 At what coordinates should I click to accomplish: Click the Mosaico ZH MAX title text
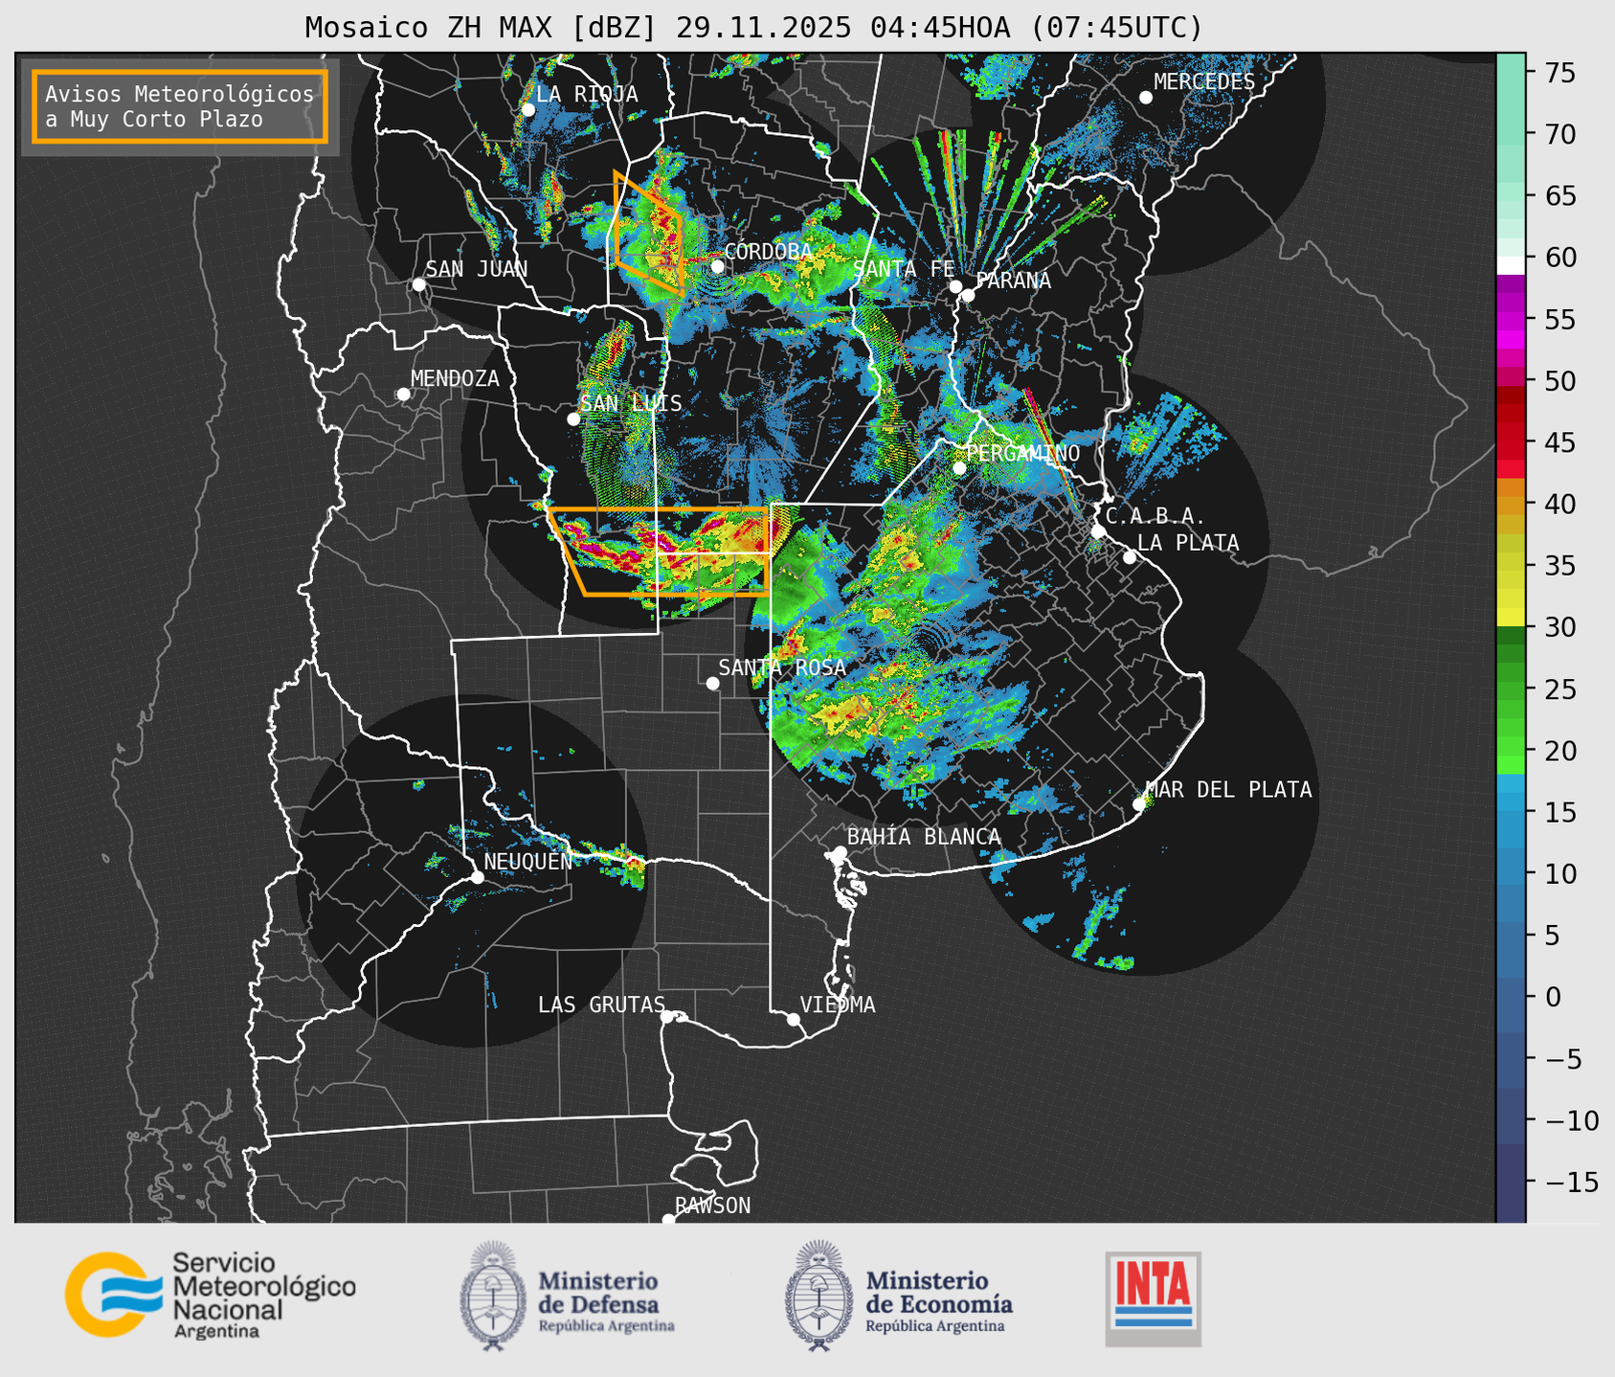753,28
